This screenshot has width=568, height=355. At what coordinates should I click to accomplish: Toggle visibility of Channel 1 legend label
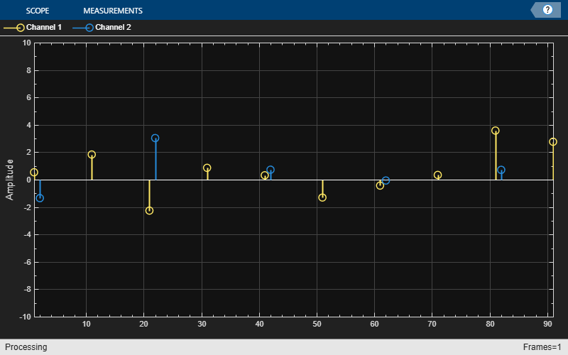tap(44, 28)
